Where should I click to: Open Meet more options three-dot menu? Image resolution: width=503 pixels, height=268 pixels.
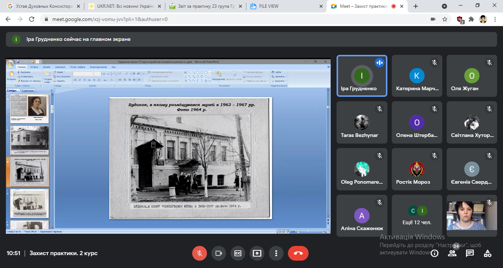click(x=276, y=253)
